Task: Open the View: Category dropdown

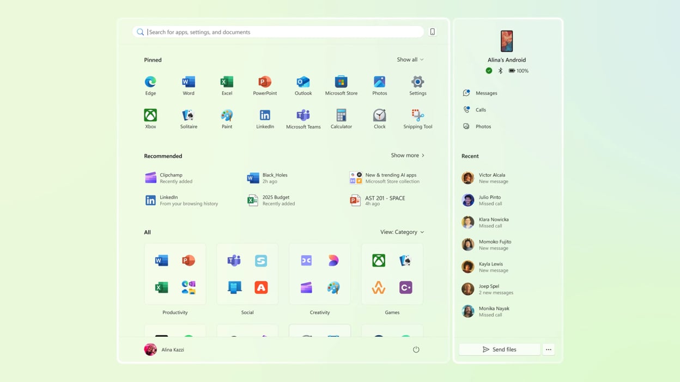Action: point(402,232)
